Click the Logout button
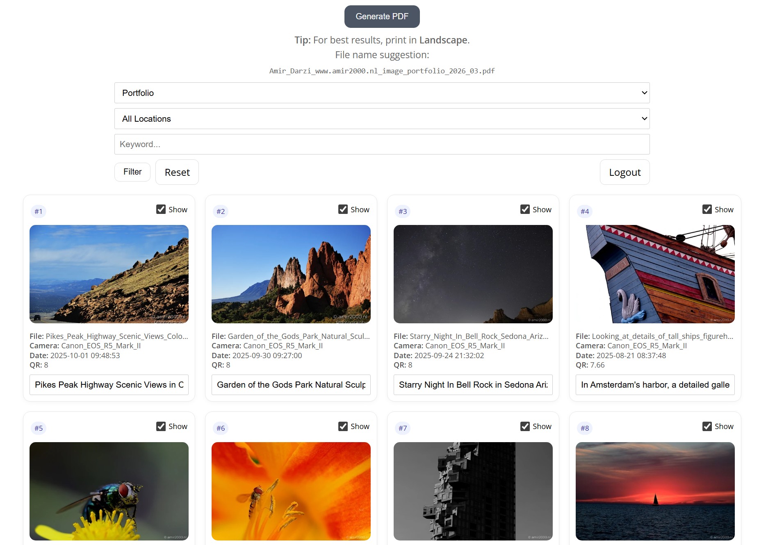The height and width of the screenshot is (545, 759). pyautogui.click(x=624, y=172)
